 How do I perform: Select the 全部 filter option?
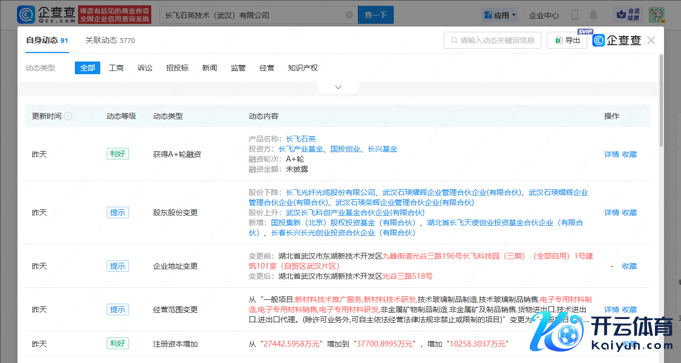(x=88, y=68)
